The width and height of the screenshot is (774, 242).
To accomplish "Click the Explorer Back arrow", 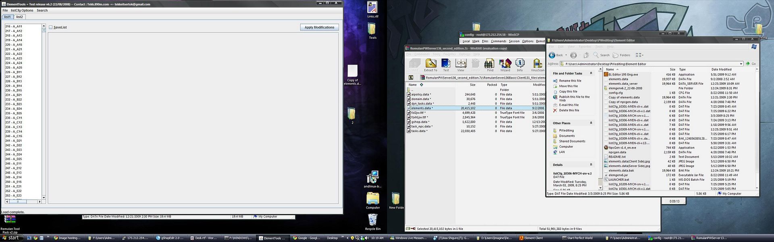I will coord(552,55).
